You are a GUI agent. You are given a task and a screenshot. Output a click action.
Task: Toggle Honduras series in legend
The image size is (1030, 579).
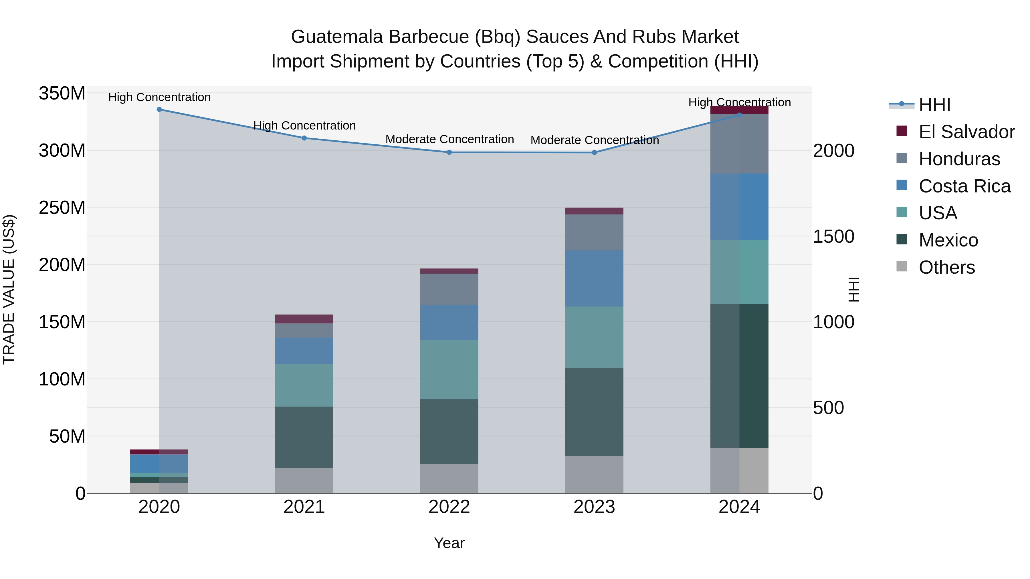click(948, 159)
